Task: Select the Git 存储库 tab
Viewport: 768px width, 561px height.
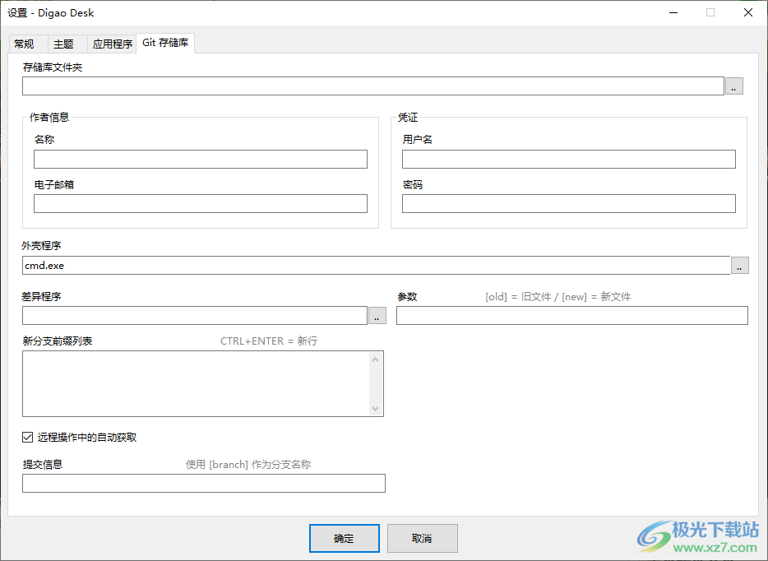Action: [x=165, y=43]
